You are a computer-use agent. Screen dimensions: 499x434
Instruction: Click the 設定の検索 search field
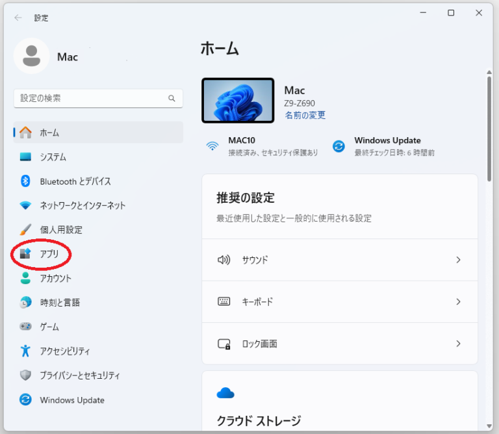(x=91, y=99)
